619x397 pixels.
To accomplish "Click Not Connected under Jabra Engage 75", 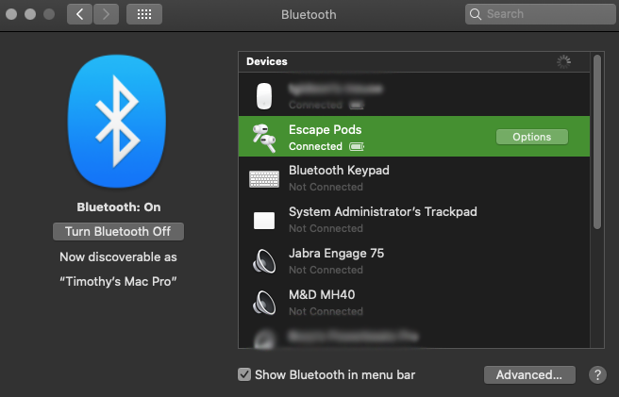I will click(x=326, y=270).
